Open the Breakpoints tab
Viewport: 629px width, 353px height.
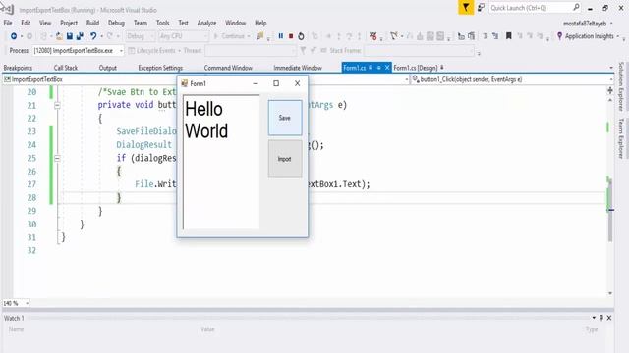click(x=18, y=68)
